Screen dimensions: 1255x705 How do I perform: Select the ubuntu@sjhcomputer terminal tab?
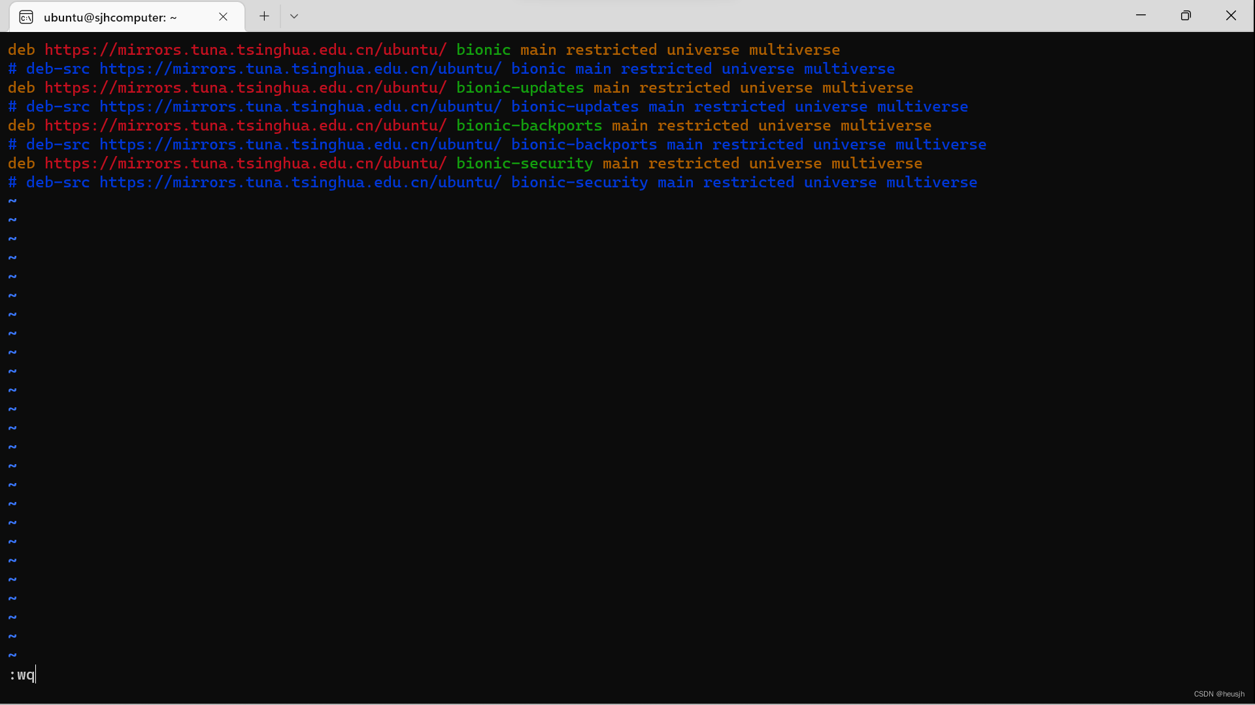(x=127, y=17)
